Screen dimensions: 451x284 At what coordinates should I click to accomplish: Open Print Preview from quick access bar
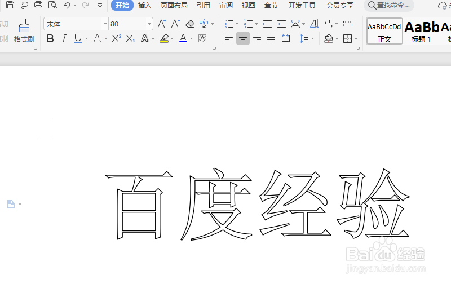click(52, 5)
